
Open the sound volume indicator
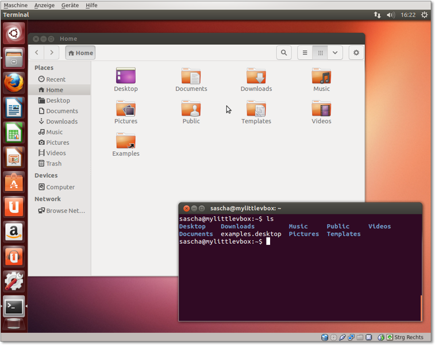click(391, 15)
